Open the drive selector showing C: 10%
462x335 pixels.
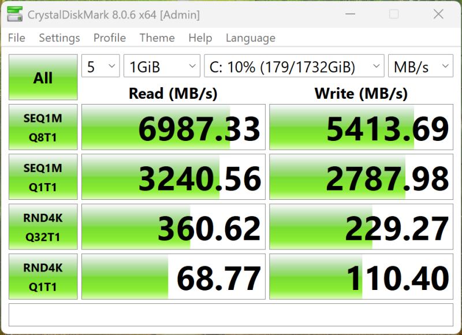click(294, 66)
